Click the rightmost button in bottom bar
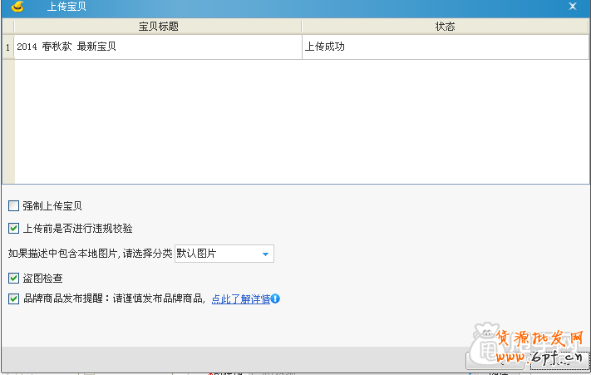Screen dimensions: 591x375 559,362
